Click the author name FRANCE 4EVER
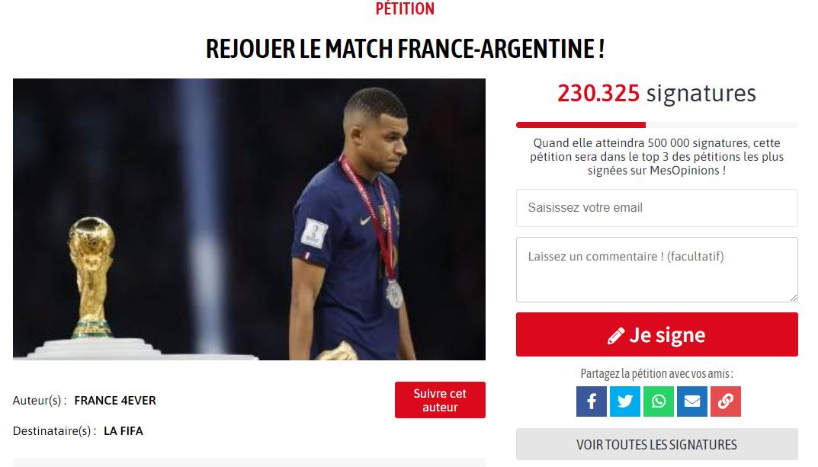 click(x=115, y=400)
